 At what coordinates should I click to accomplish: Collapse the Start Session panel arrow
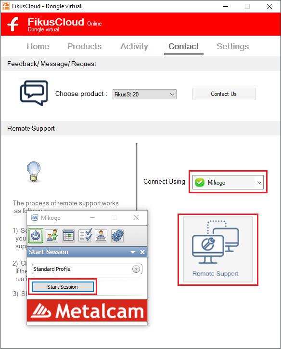point(133,252)
